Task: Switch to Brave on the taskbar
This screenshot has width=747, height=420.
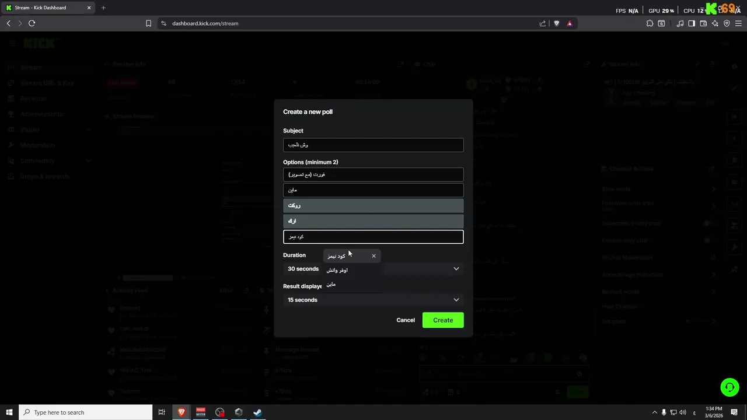Action: pos(181,412)
